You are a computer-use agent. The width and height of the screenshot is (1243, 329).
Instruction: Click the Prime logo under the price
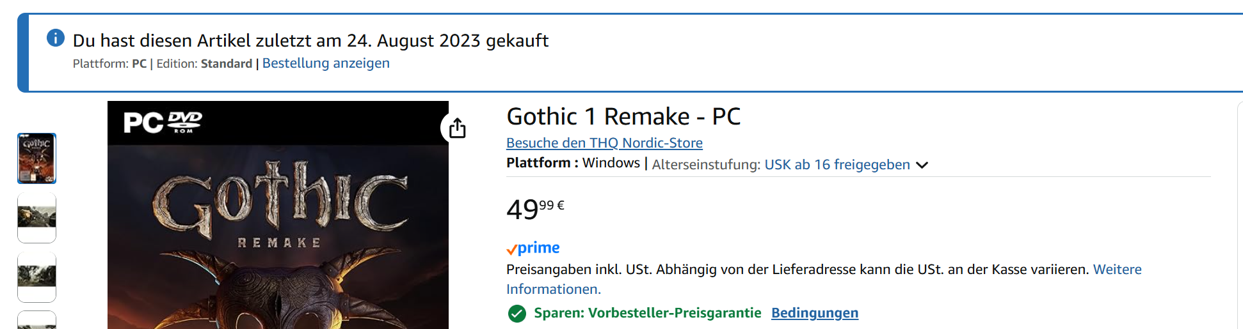click(x=533, y=248)
